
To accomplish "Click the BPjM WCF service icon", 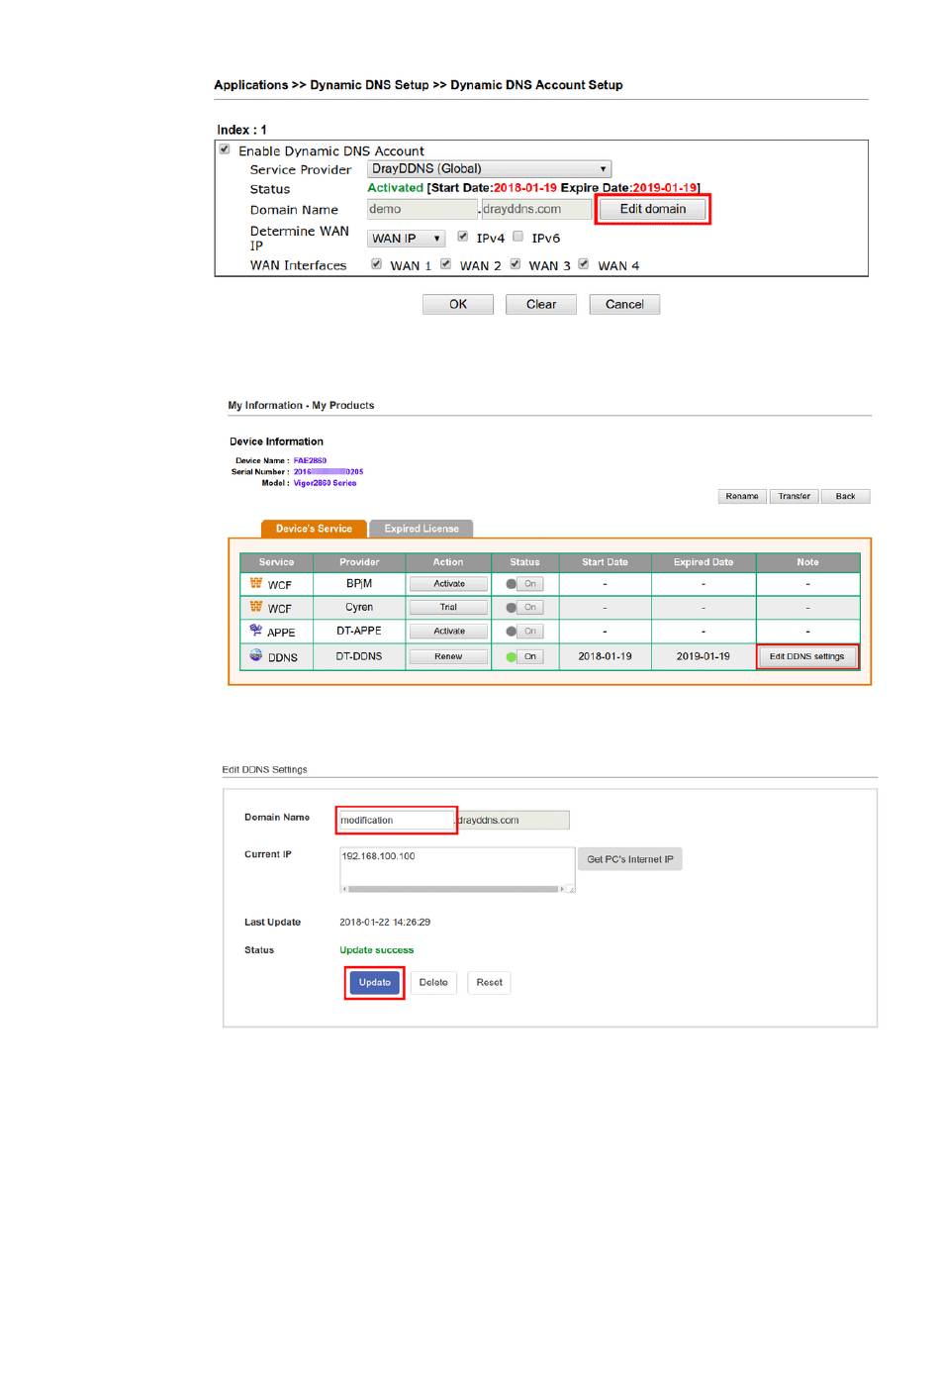I will click(256, 583).
